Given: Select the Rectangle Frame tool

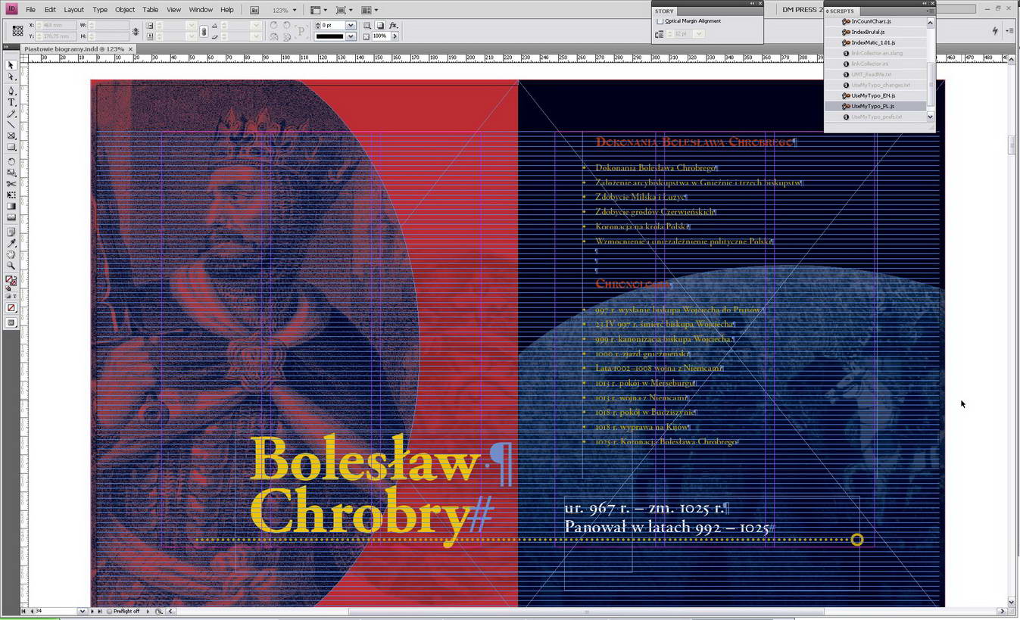Looking at the screenshot, I should click(11, 136).
